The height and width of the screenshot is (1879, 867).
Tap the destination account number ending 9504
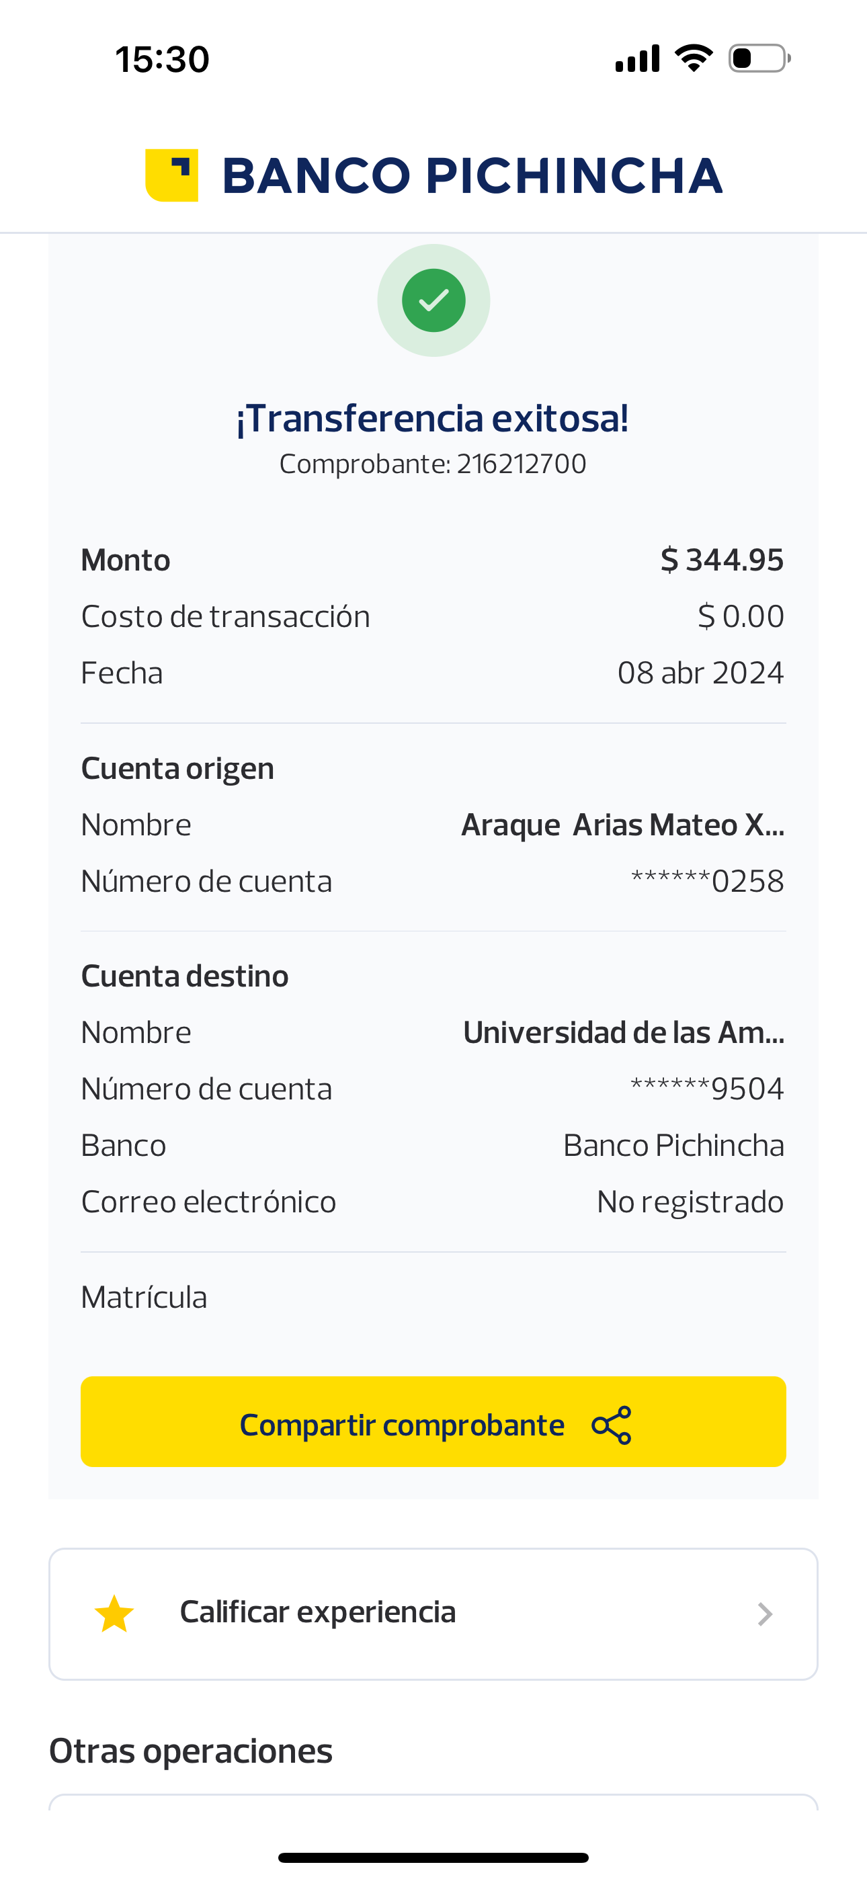[x=707, y=1089]
